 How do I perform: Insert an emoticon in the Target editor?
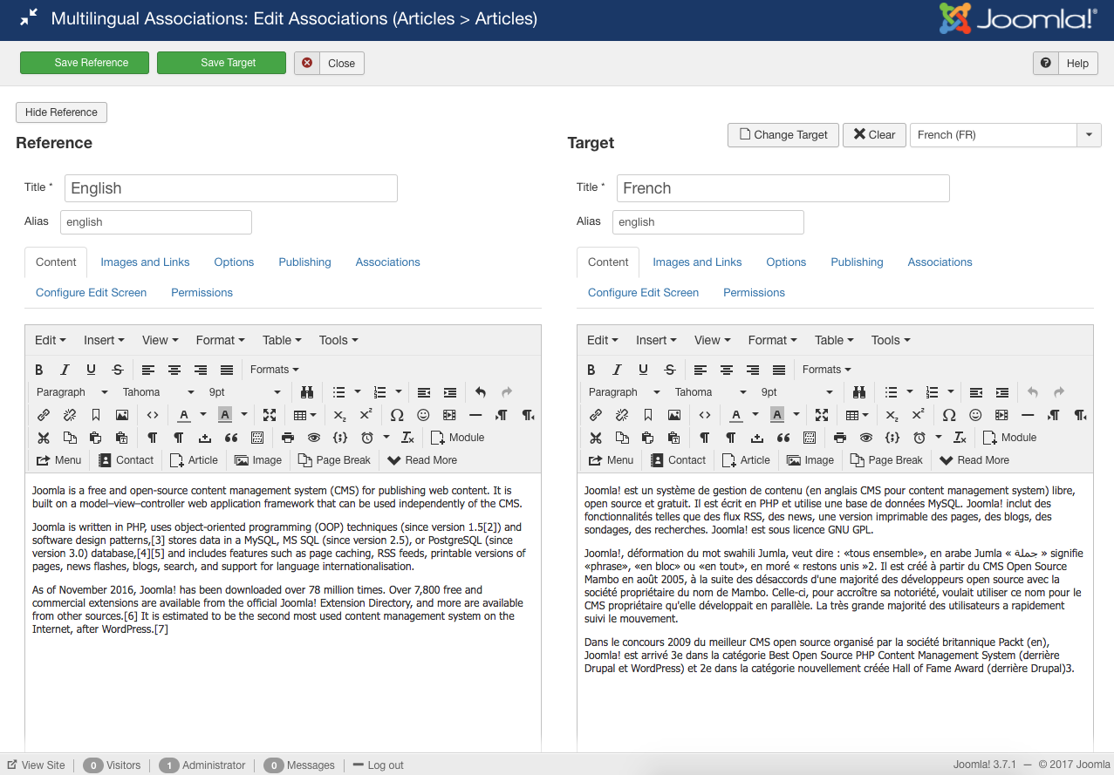[975, 414]
